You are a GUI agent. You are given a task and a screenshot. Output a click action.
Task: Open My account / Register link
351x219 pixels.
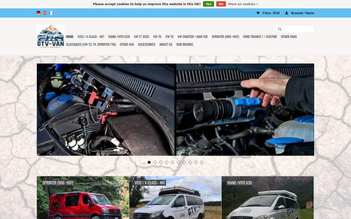[302, 13]
